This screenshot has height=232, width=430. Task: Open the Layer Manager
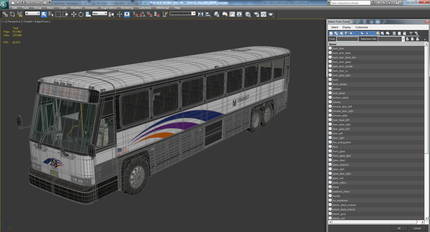(x=216, y=14)
